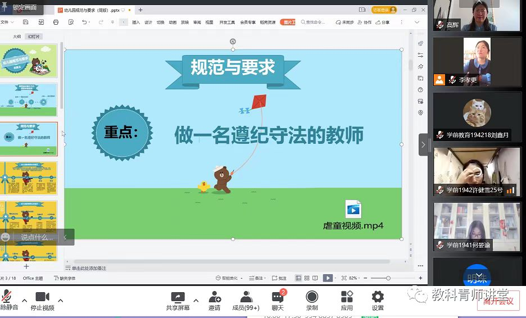Unmute the microphone (解除静音)
Screen dimensions: 526x318
pyautogui.click(x=7, y=298)
